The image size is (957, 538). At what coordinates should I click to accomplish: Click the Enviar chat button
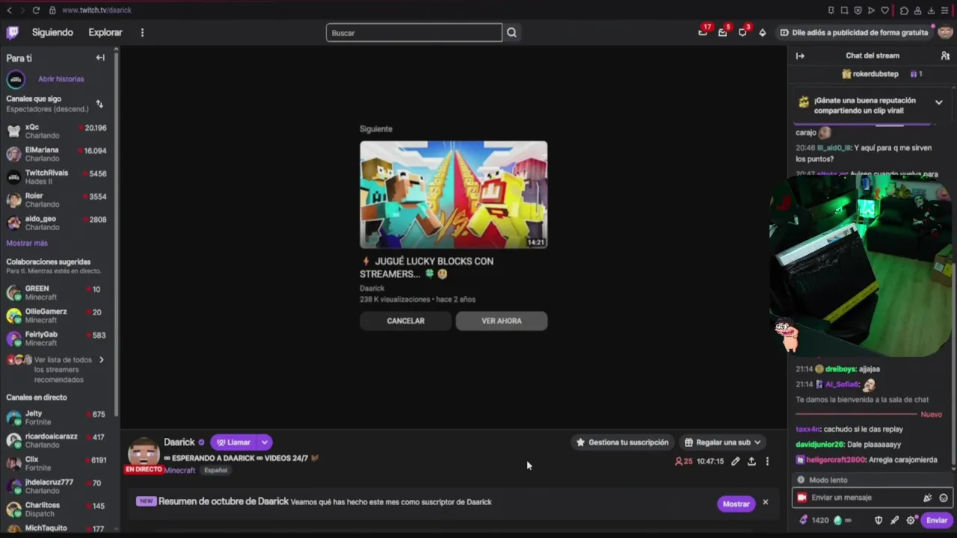[937, 520]
